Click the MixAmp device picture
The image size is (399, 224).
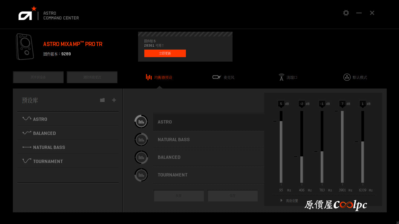tap(25, 47)
